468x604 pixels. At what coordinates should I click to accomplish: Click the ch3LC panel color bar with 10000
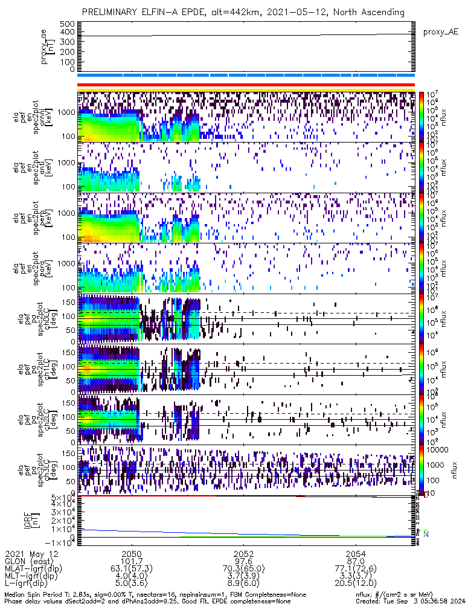tap(422, 471)
